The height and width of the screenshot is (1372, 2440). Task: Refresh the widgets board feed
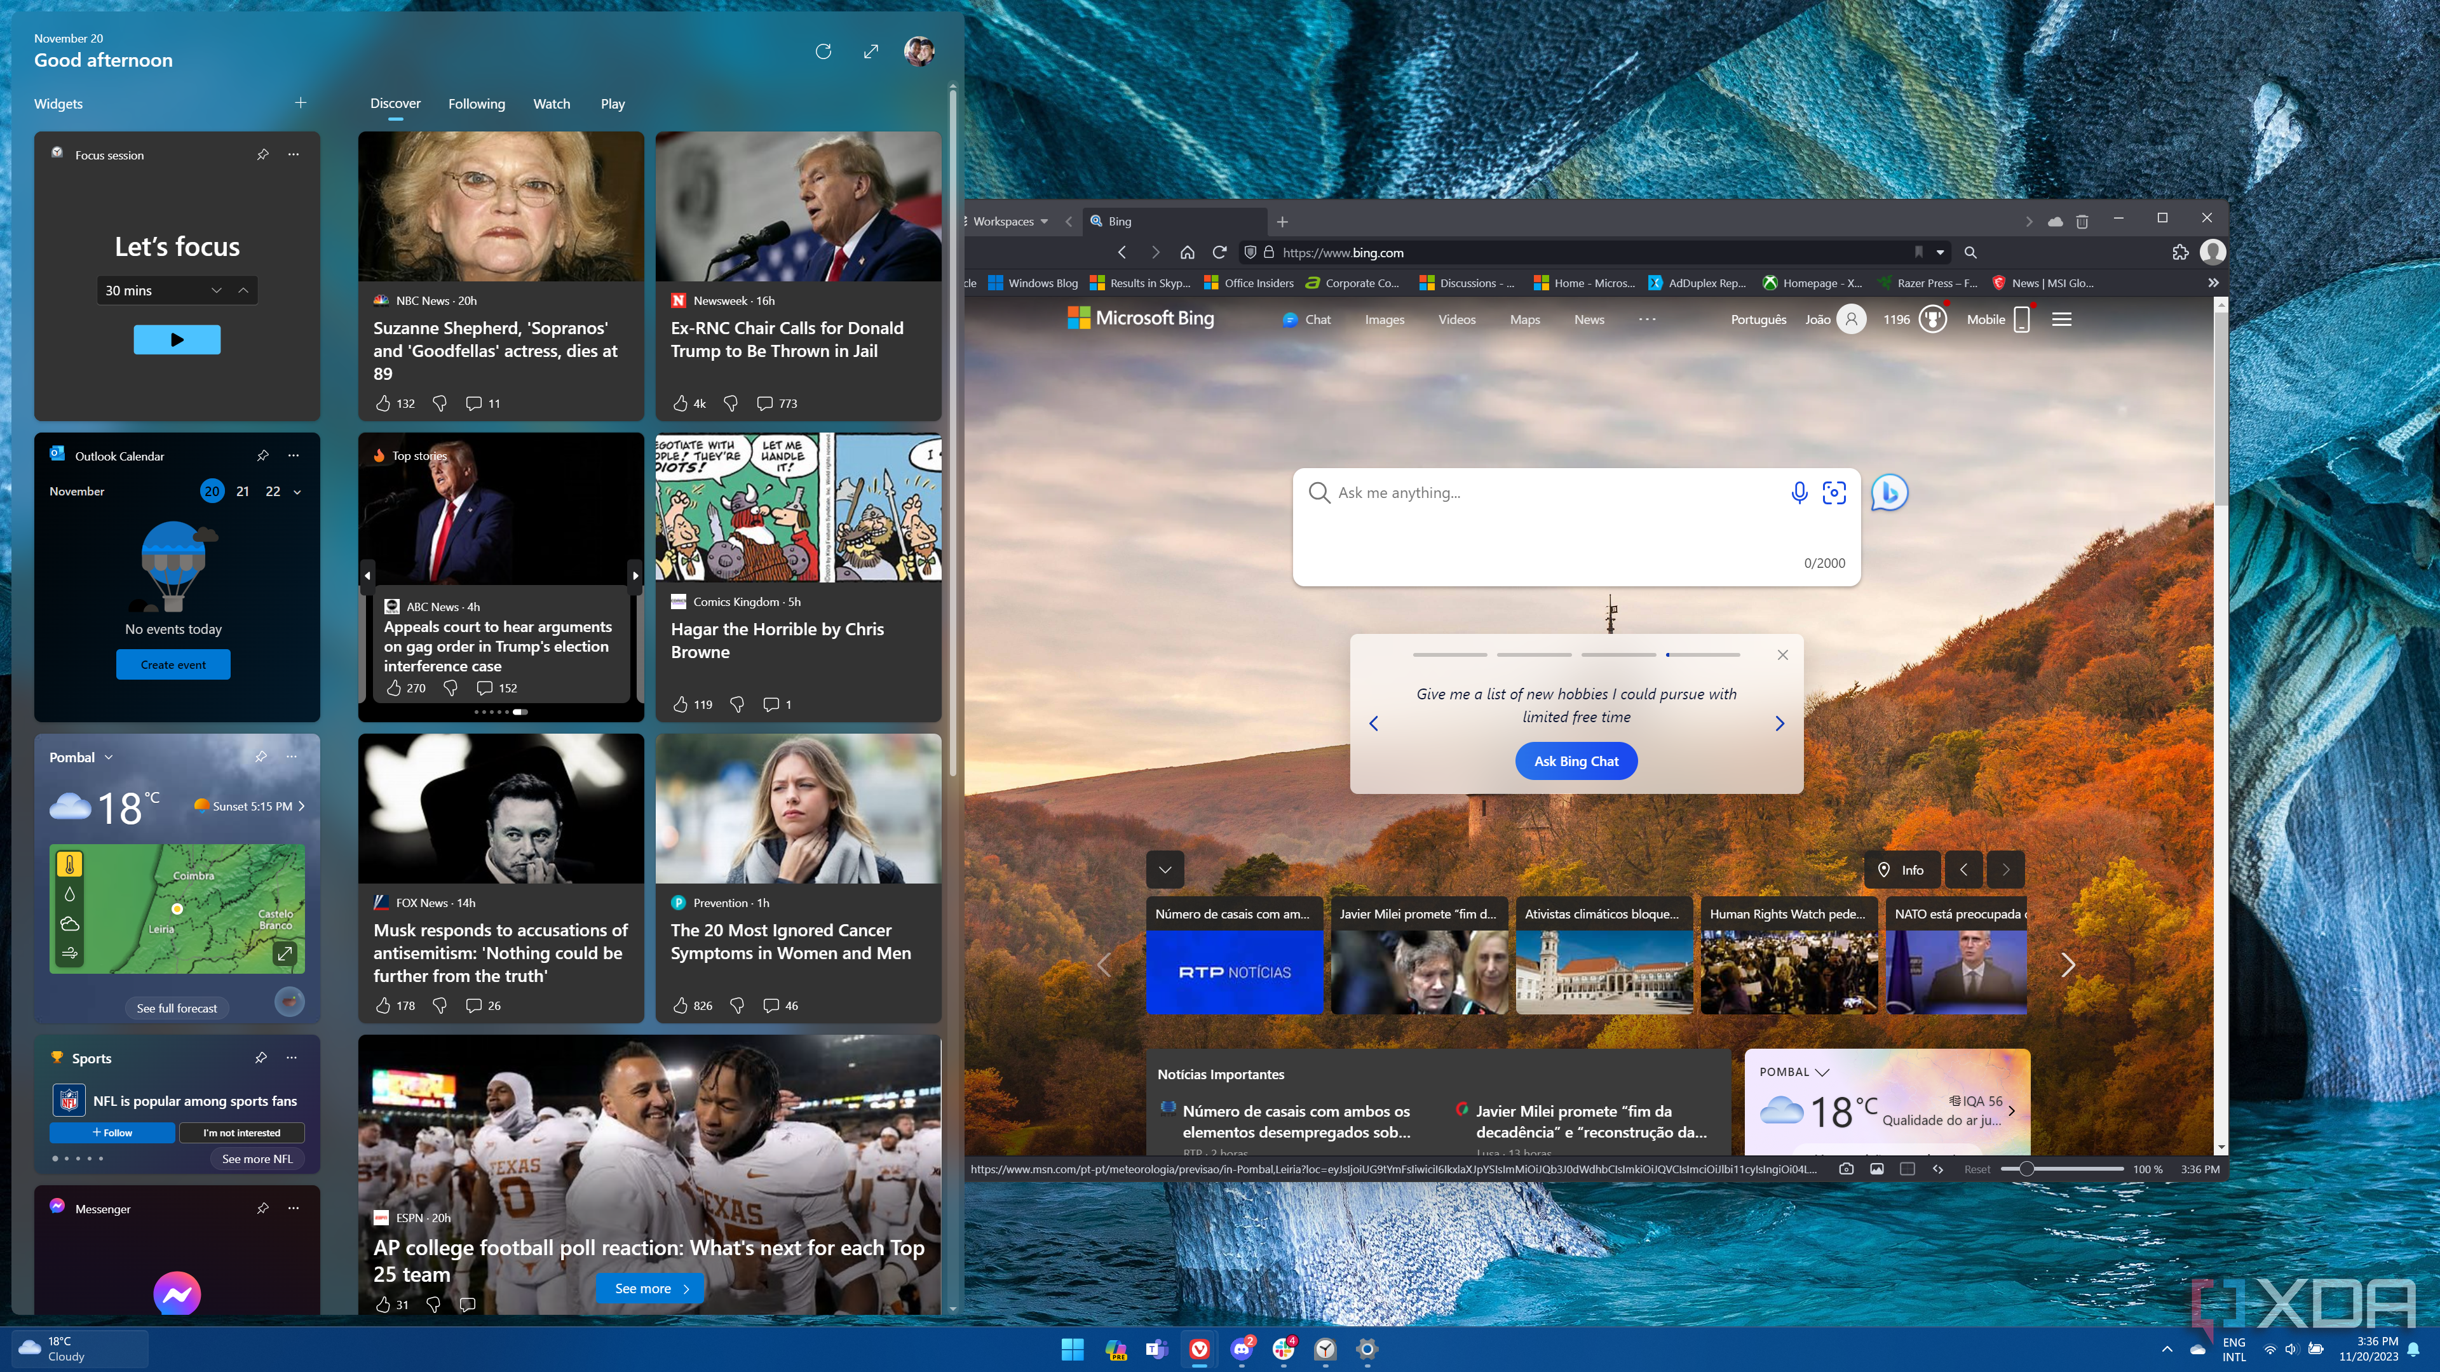click(x=822, y=51)
